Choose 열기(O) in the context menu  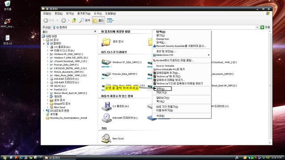click(x=182, y=35)
